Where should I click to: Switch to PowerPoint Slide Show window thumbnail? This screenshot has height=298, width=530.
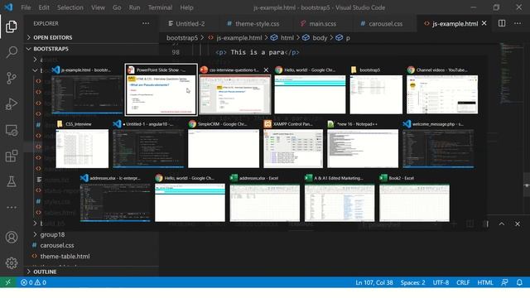[161, 89]
